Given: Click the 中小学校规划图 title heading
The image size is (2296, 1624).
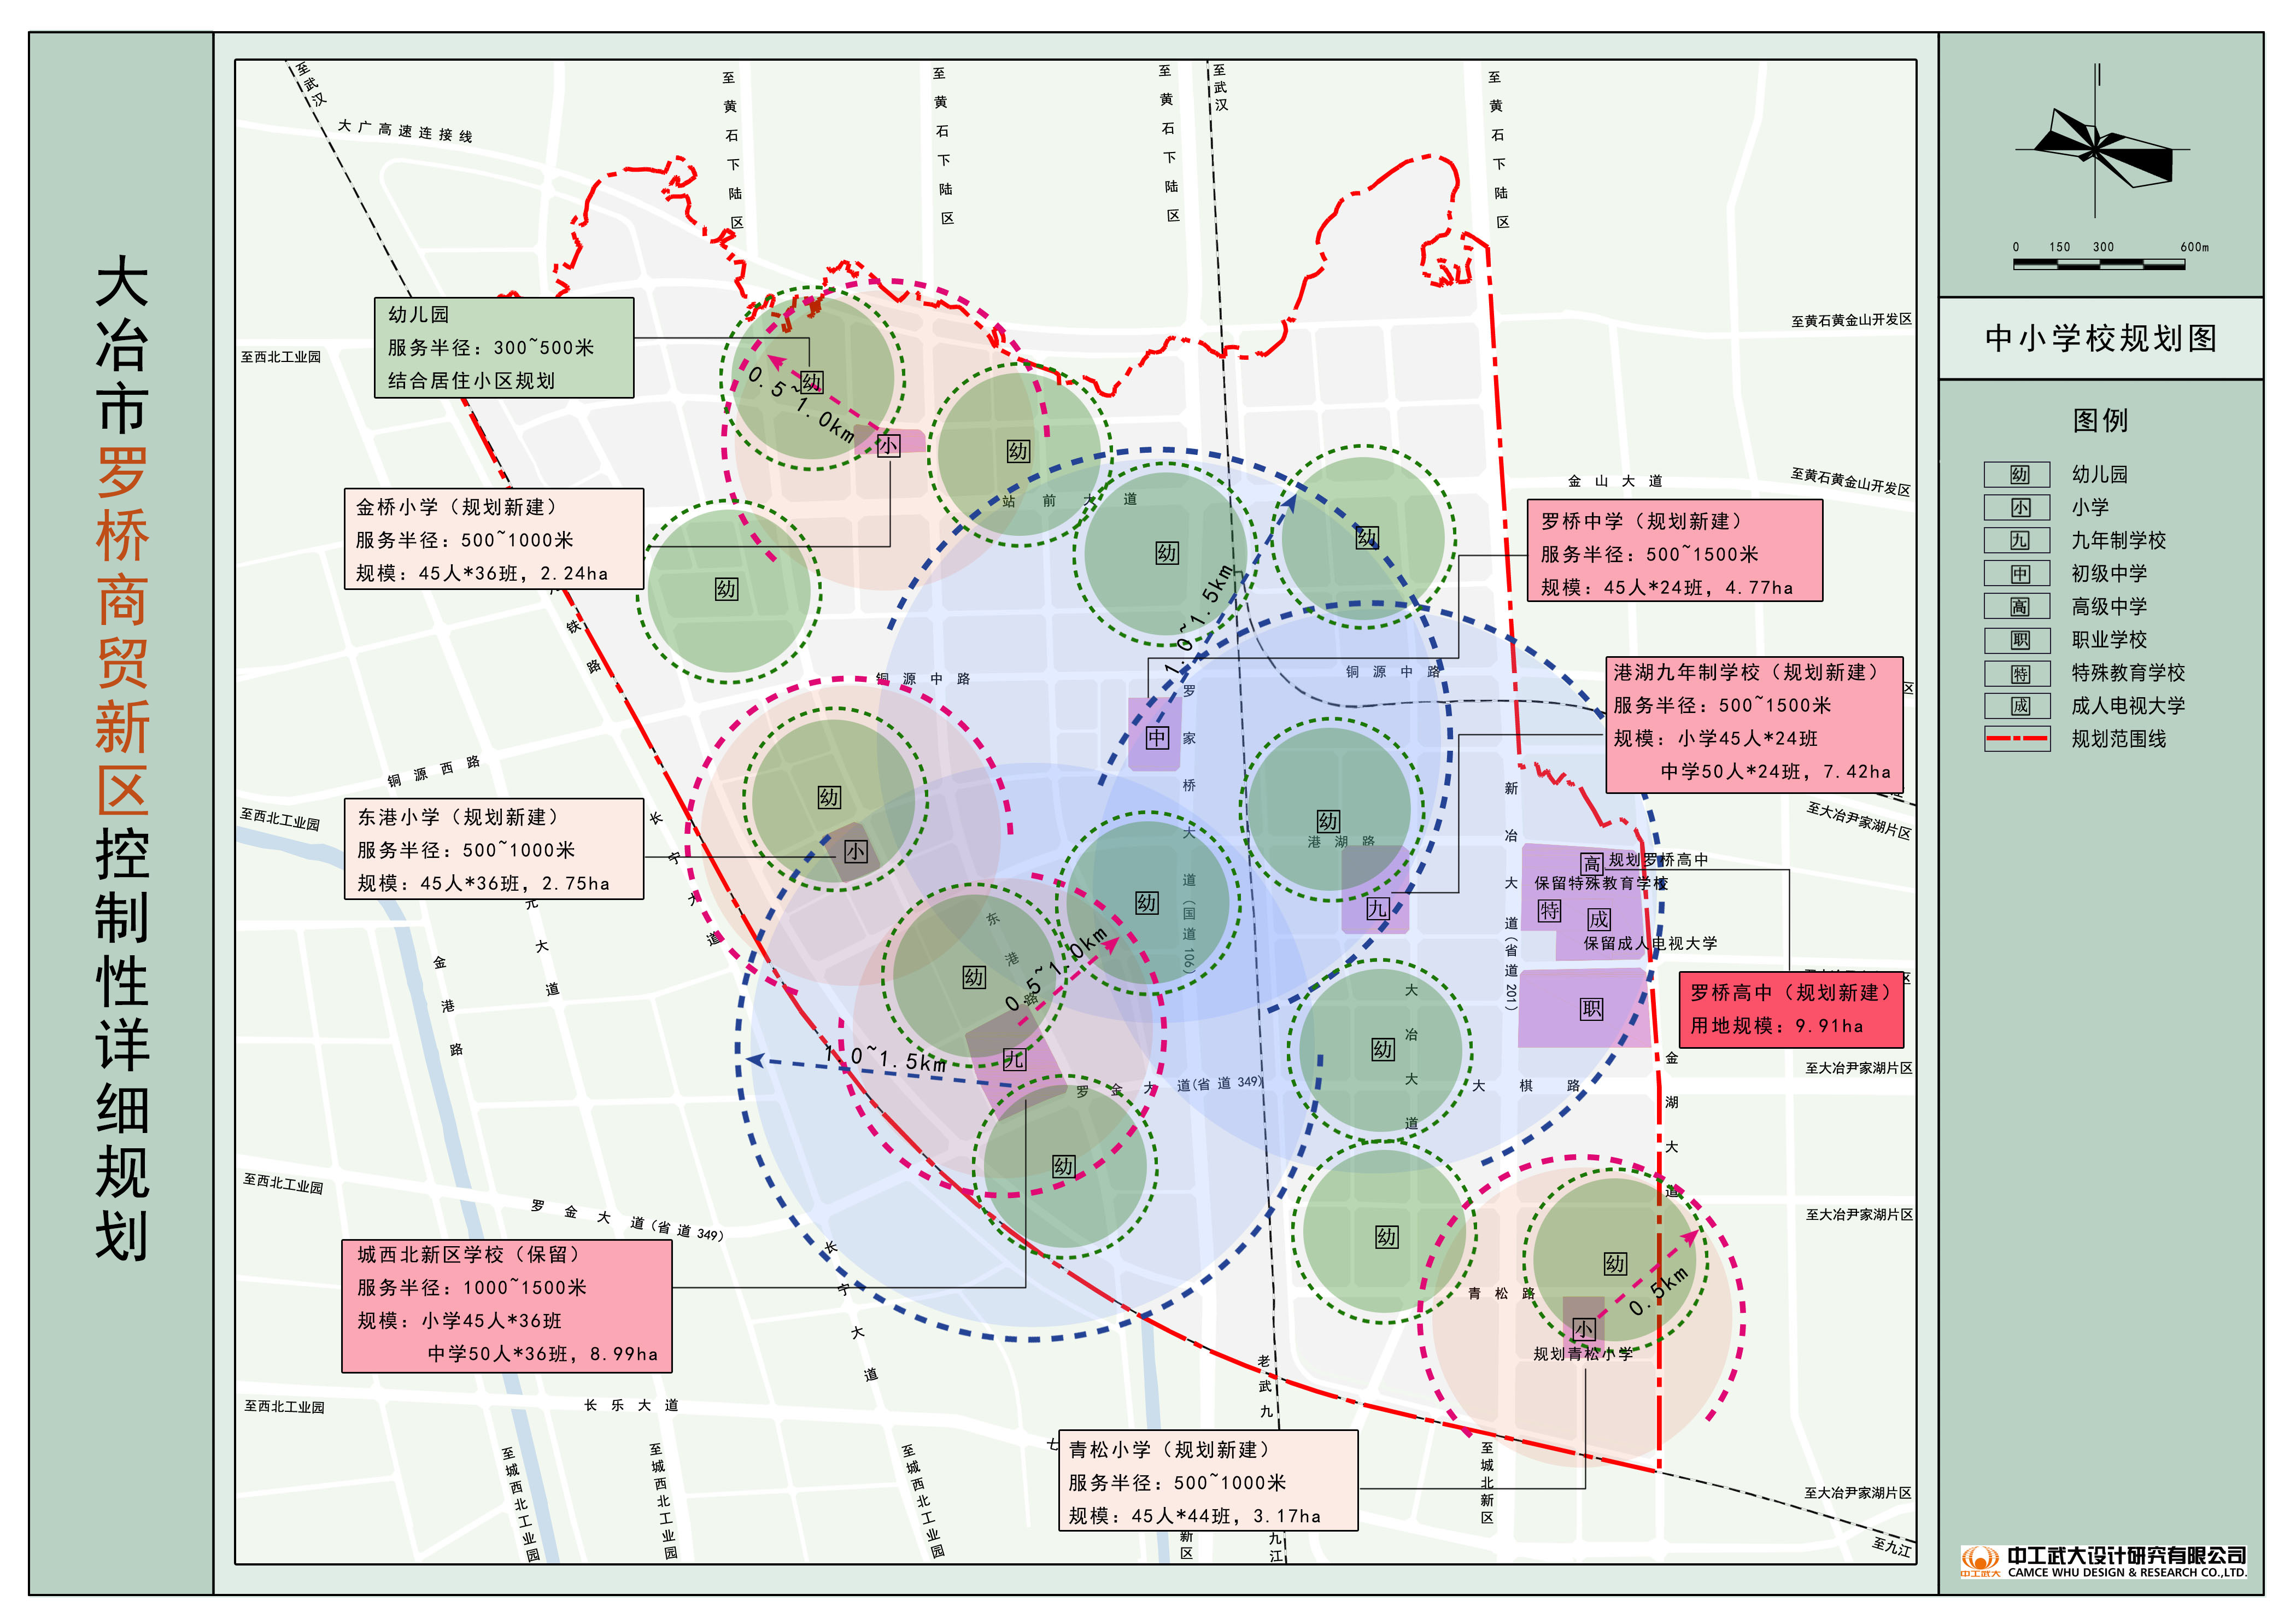Looking at the screenshot, I should 2100,339.
